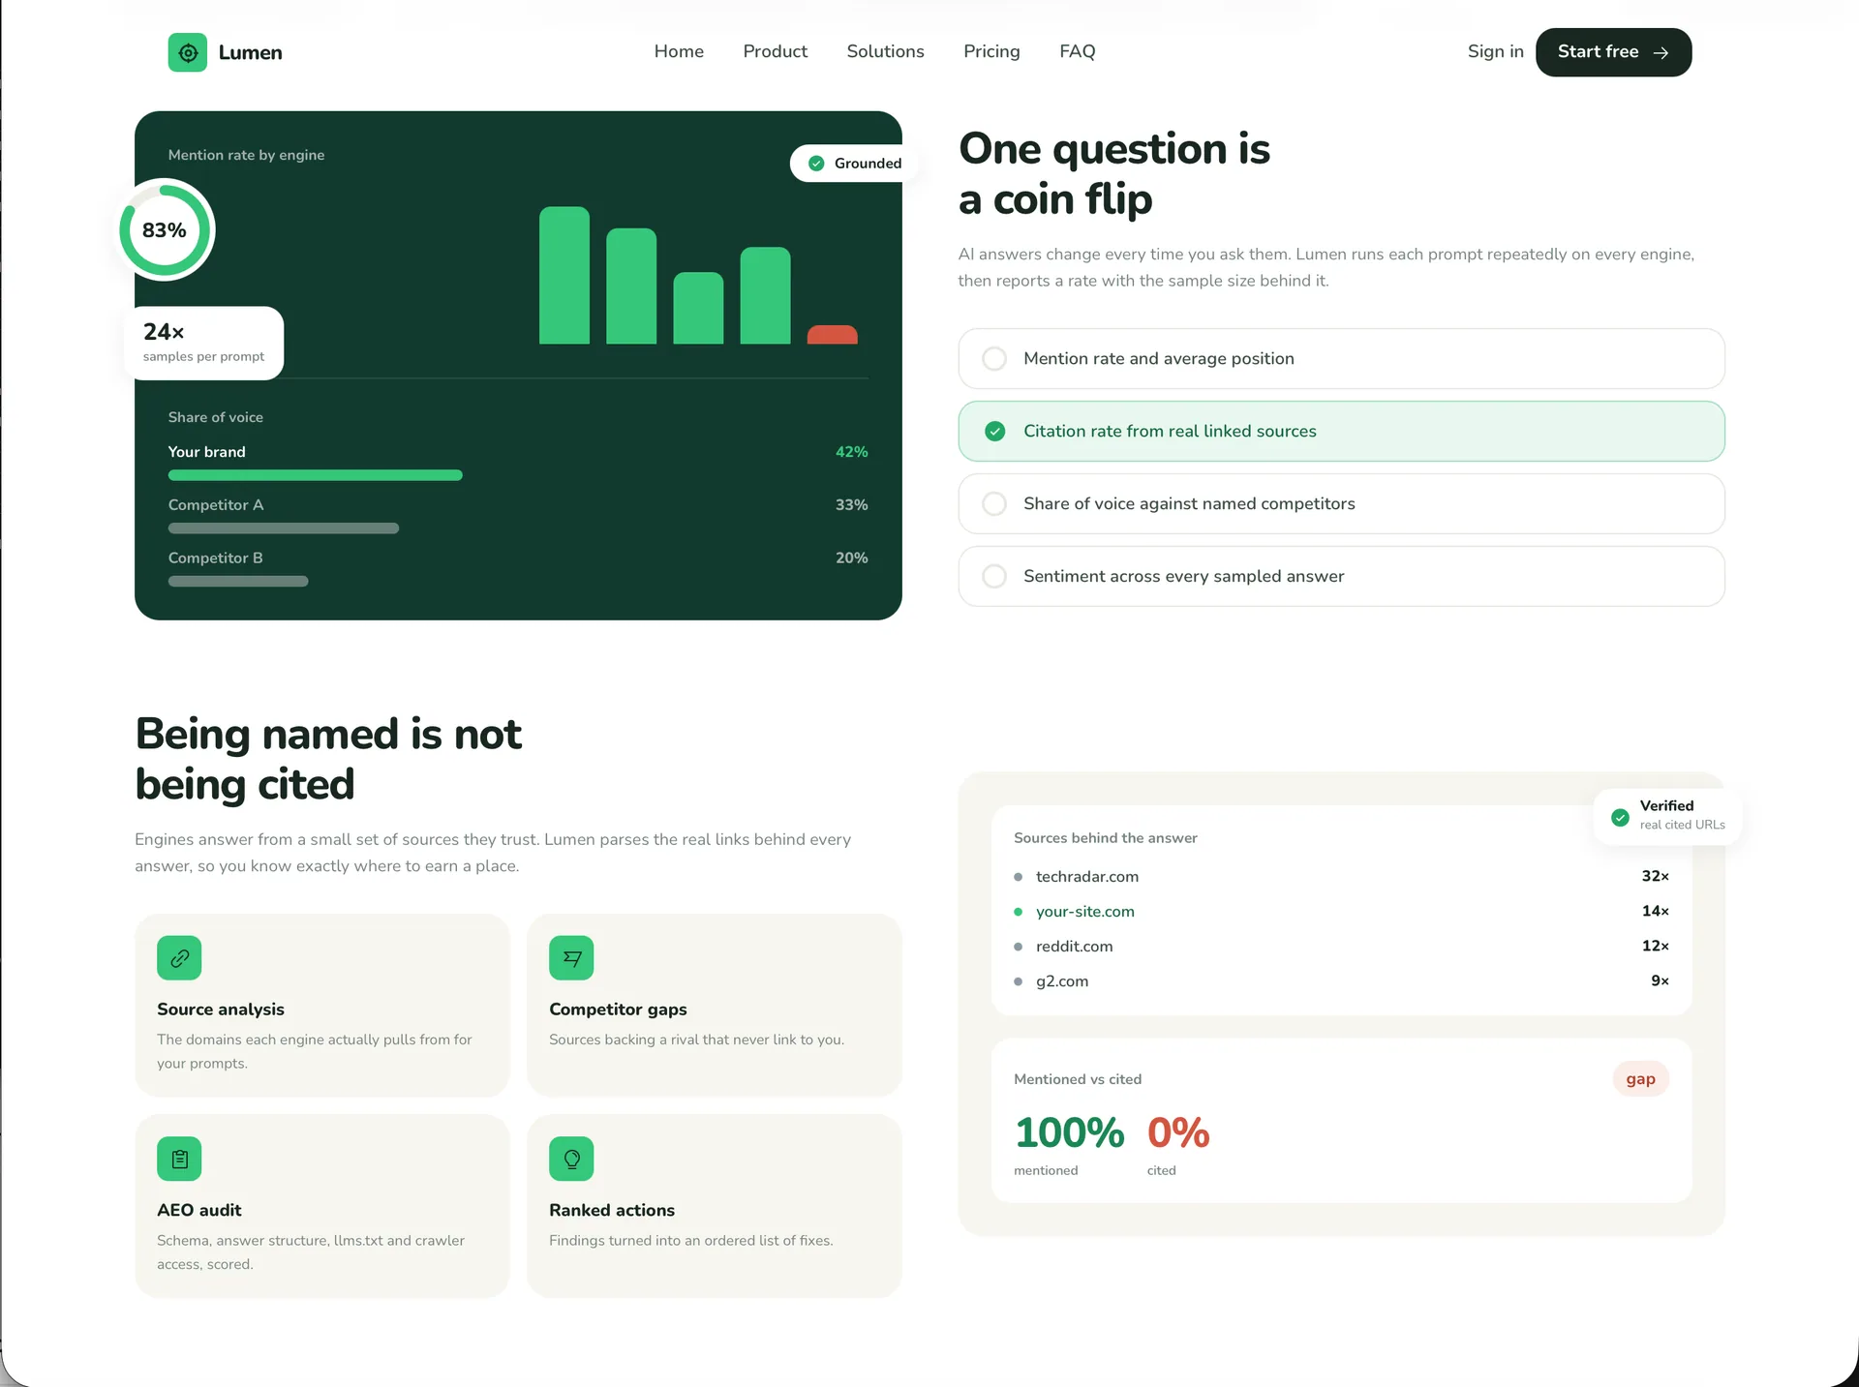Image resolution: width=1859 pixels, height=1387 pixels.
Task: Click the 24× samples per prompt card
Action: 204,344
